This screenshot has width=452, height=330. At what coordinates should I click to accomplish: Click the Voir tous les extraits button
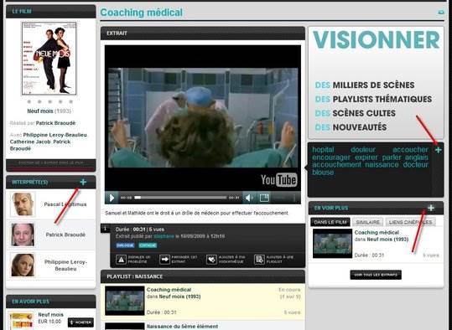[x=376, y=275]
